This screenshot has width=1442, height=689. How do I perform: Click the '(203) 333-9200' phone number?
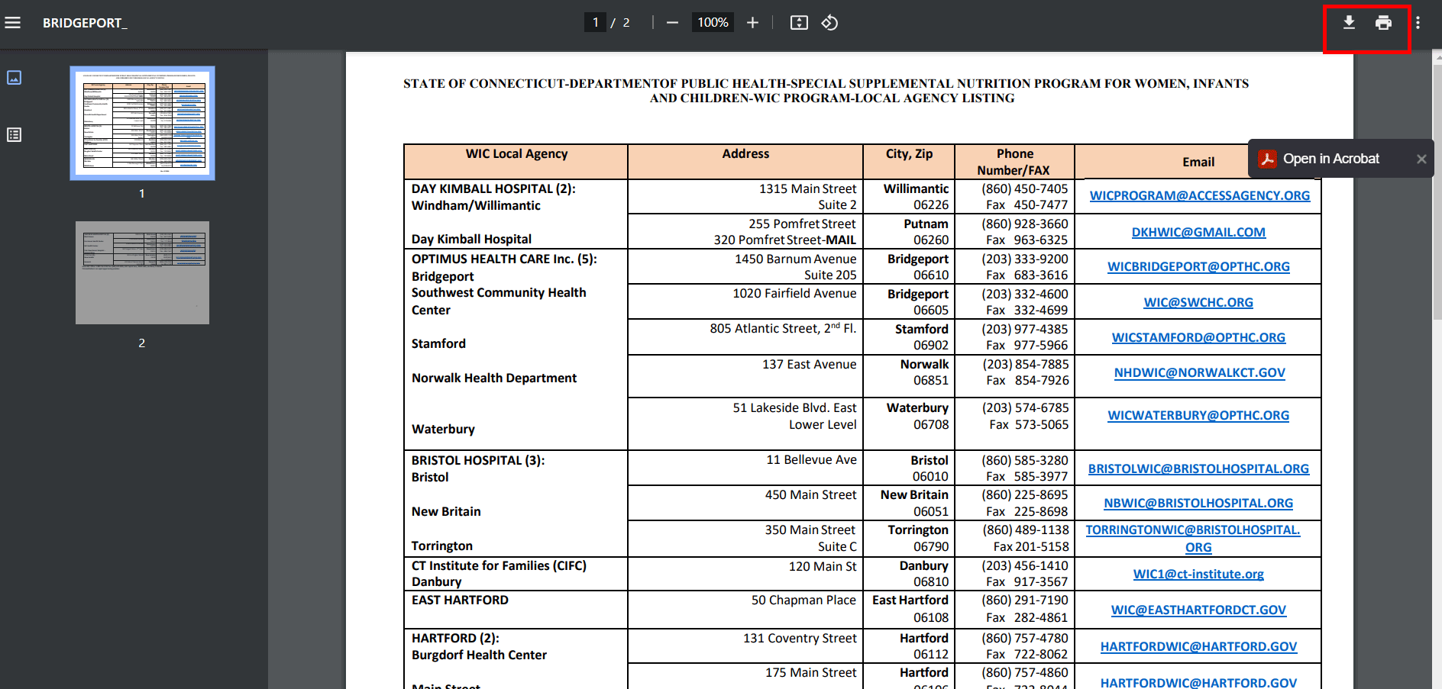point(1025,259)
